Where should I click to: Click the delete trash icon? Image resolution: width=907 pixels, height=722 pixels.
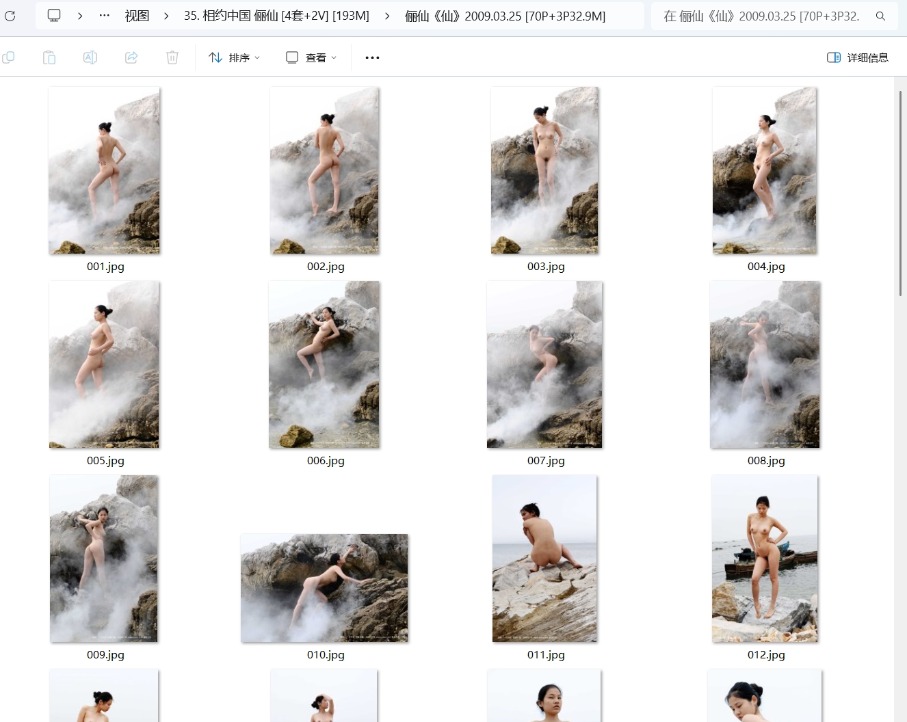(x=172, y=57)
